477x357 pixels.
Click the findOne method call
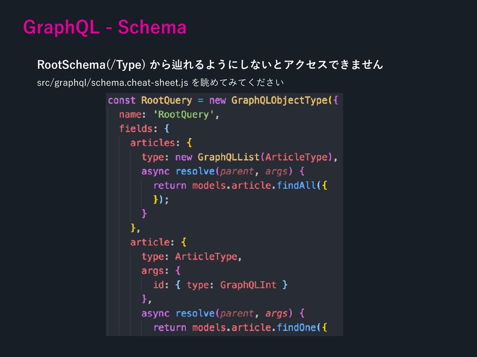[296, 328]
